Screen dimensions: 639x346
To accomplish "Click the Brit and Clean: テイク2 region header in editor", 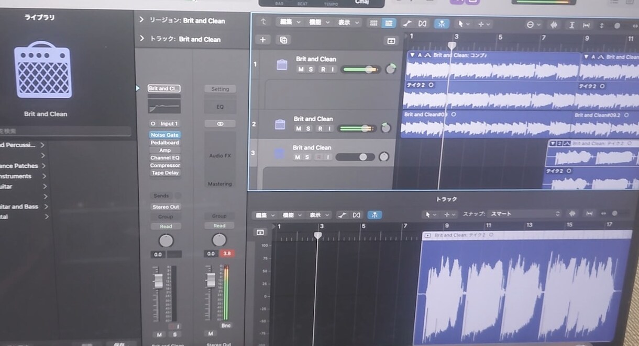I will [x=526, y=235].
